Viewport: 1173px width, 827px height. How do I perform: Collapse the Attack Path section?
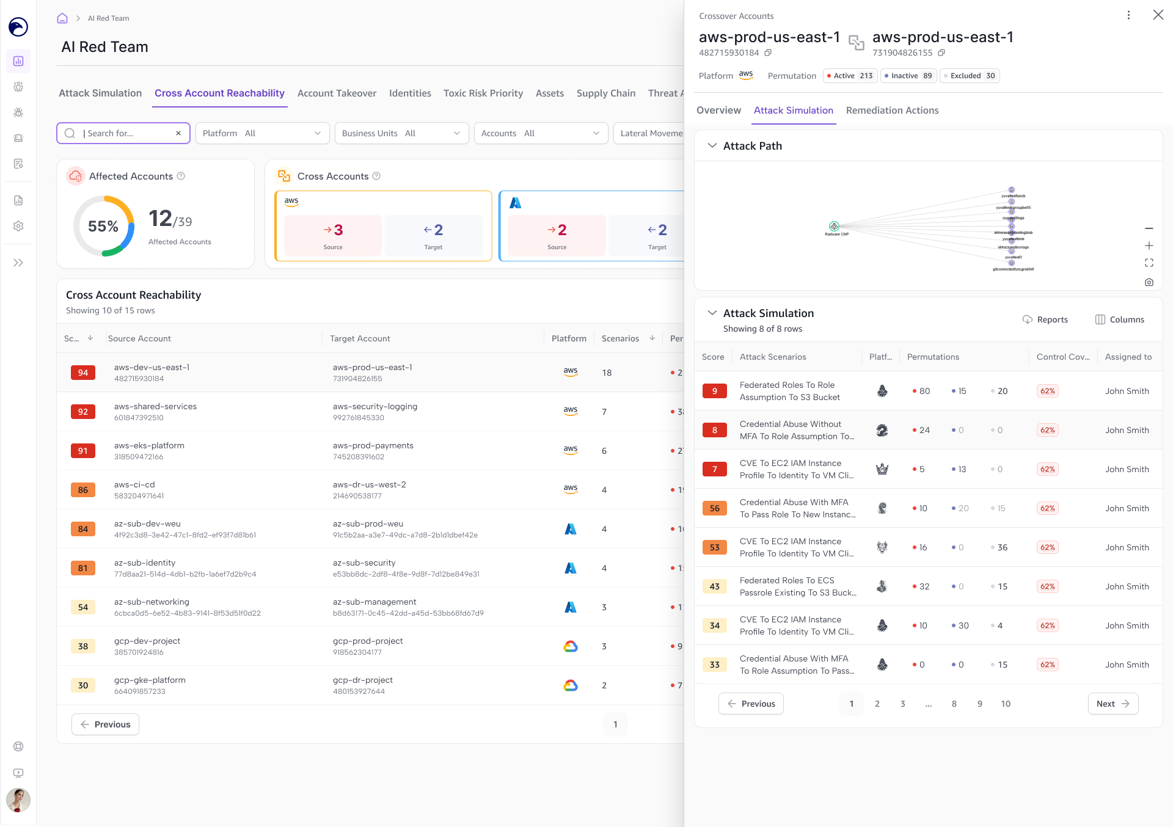click(x=712, y=145)
